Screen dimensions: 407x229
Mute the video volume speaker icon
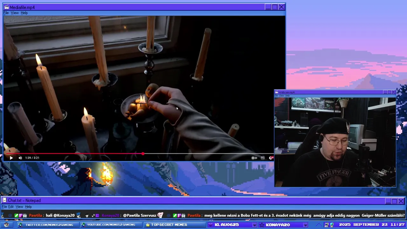tap(20, 158)
